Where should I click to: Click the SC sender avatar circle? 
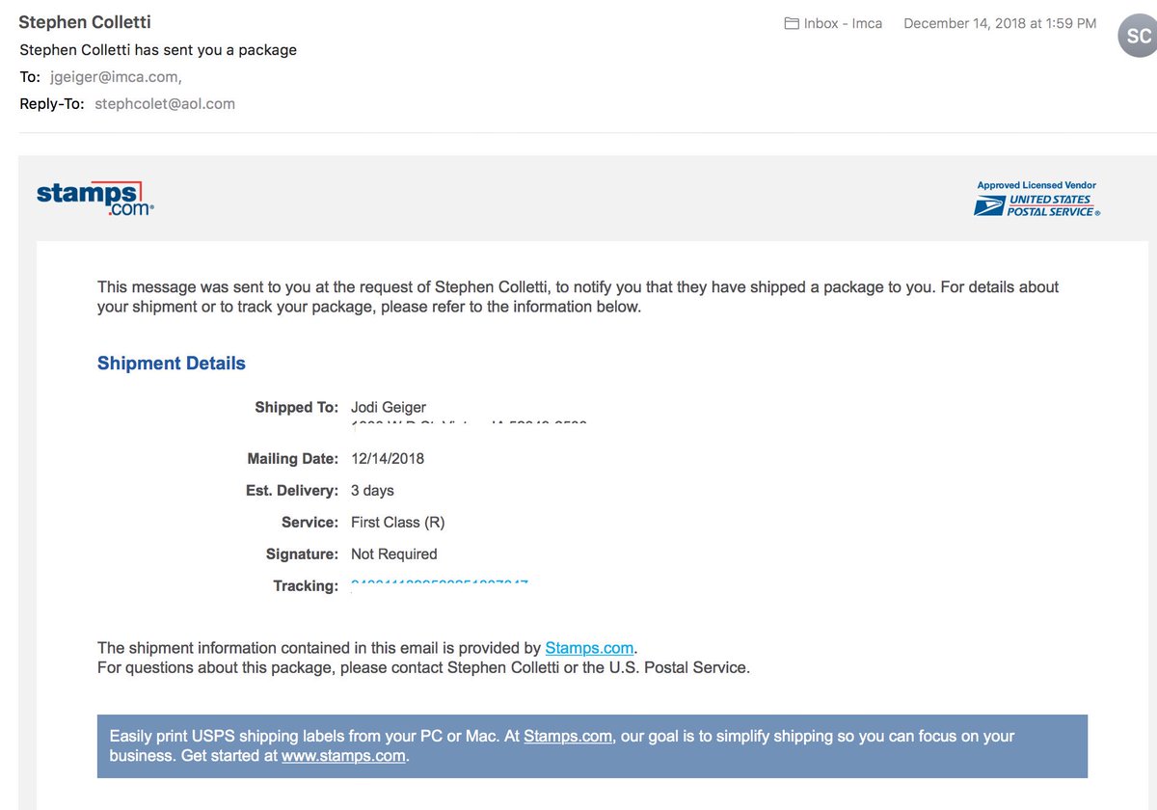[1138, 36]
